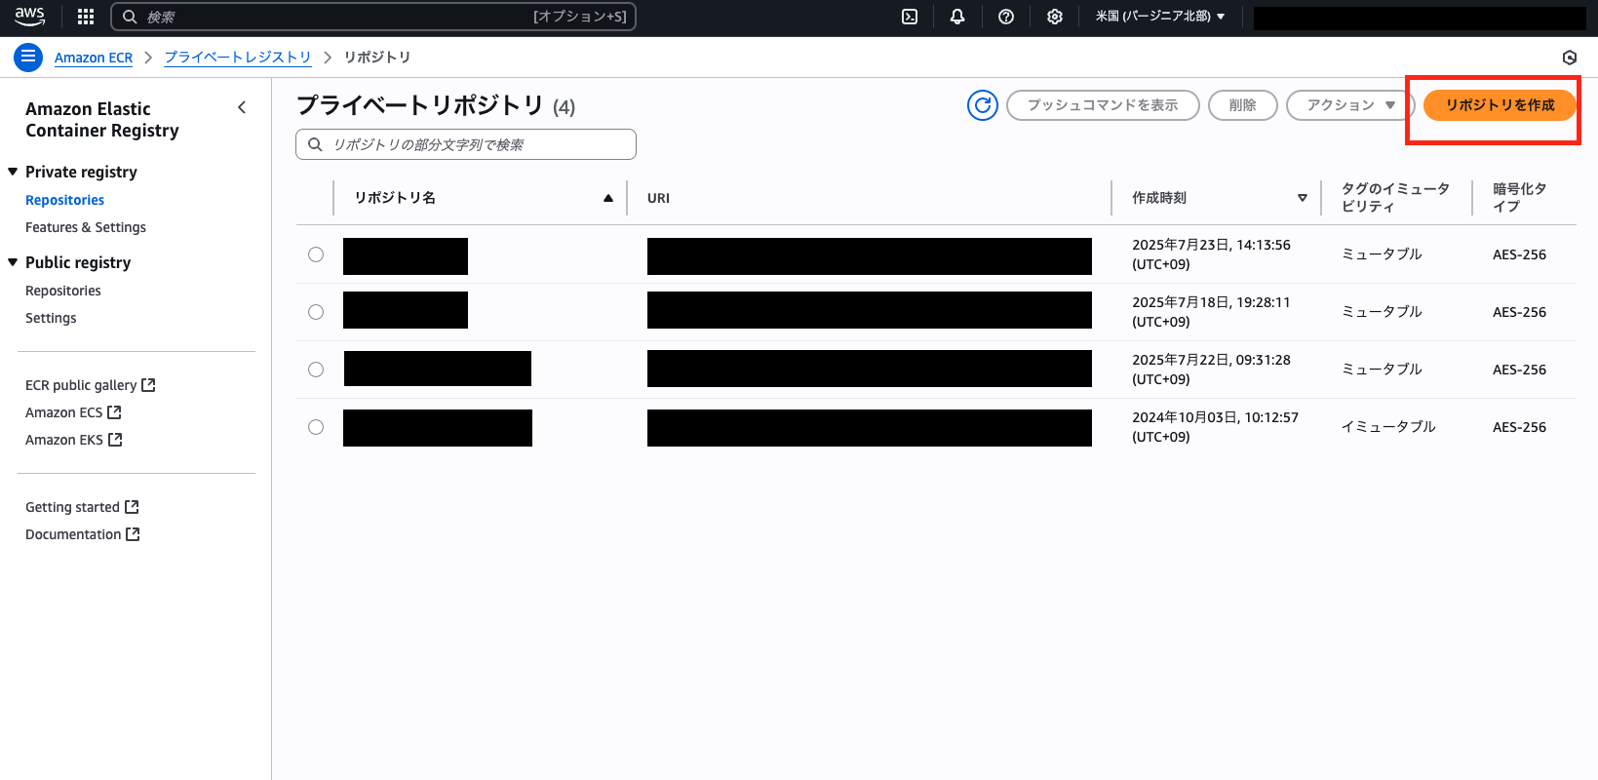1598x780 pixels.
Task: Open the アクション dropdown
Action: 1350,105
